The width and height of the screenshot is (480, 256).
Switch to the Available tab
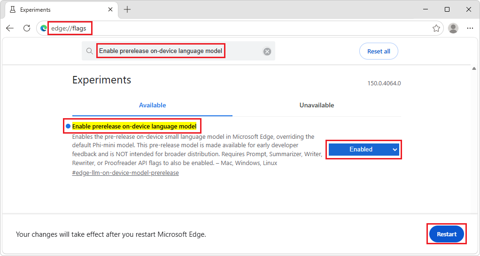[153, 105]
